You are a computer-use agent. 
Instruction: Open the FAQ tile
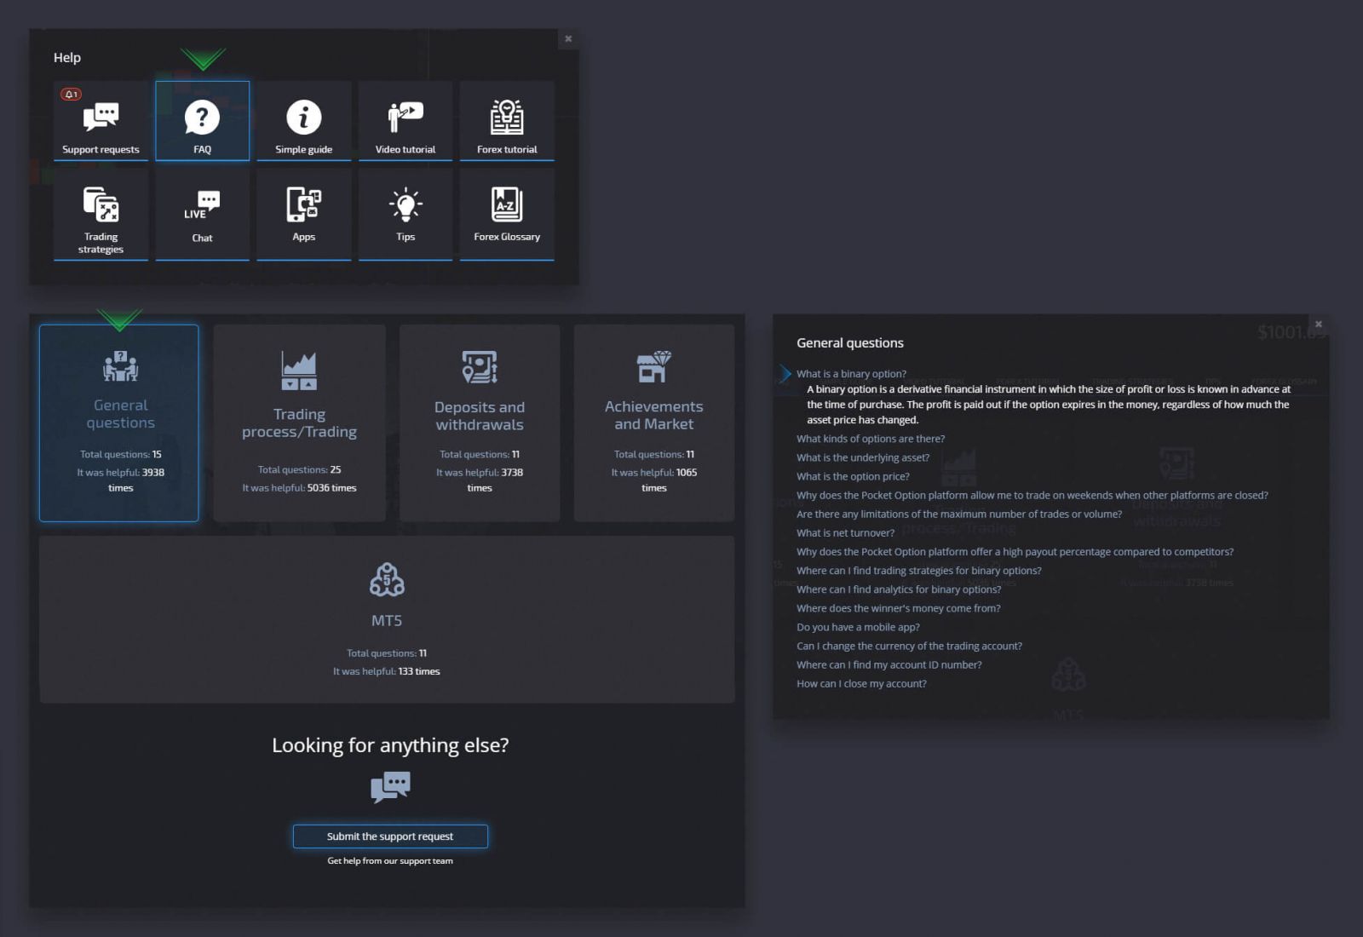click(202, 120)
